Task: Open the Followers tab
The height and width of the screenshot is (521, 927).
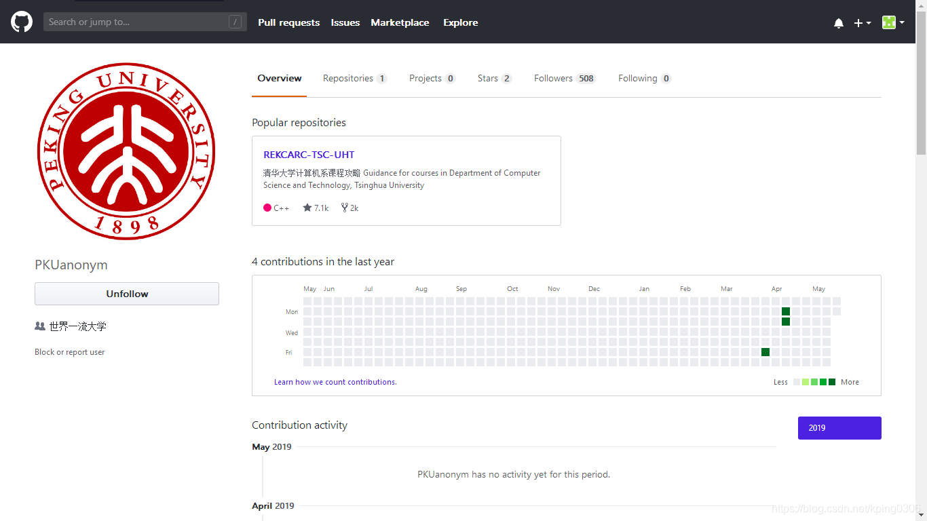Action: (565, 78)
